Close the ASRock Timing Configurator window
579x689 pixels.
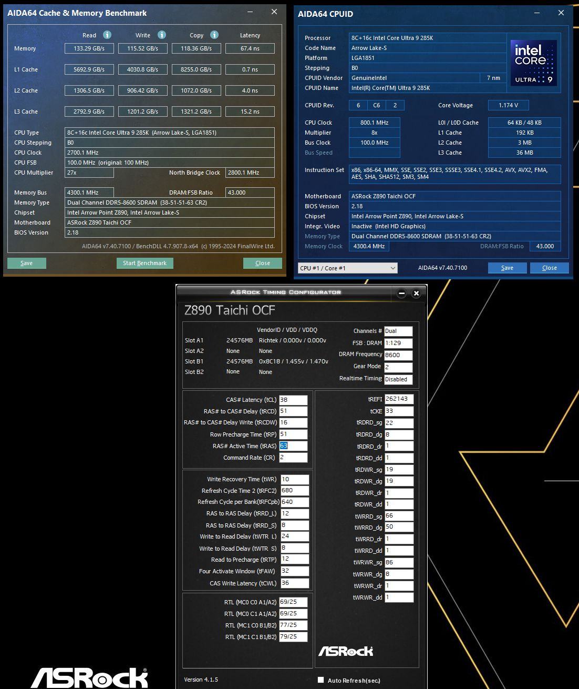[x=416, y=293]
